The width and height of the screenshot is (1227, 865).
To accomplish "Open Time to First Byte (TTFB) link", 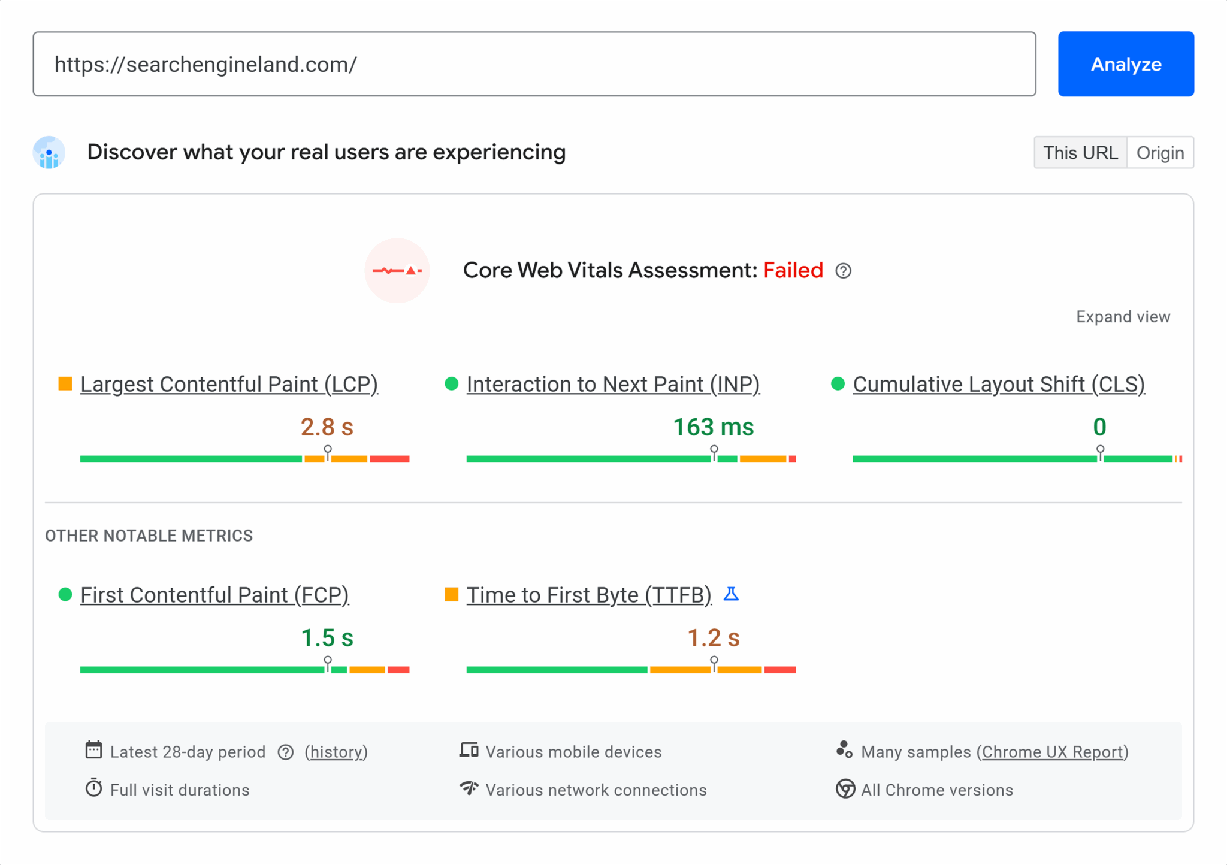I will point(589,595).
